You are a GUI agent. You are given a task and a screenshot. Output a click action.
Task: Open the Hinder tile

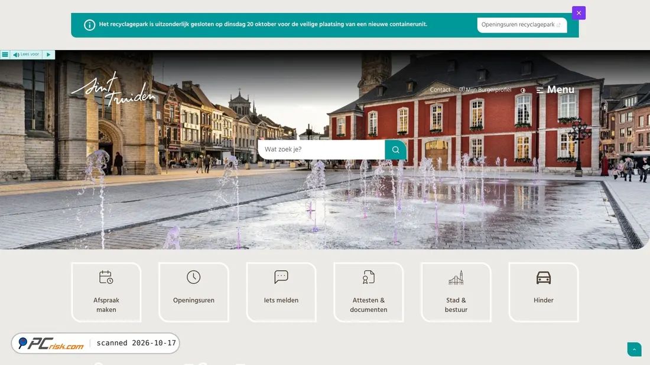click(x=544, y=292)
